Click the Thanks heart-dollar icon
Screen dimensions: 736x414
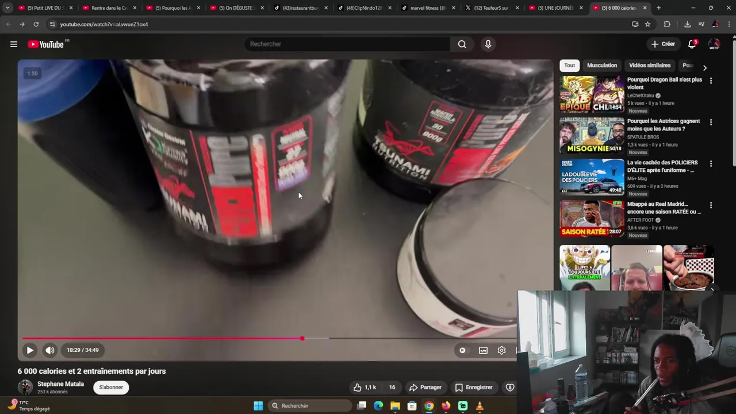pos(509,388)
